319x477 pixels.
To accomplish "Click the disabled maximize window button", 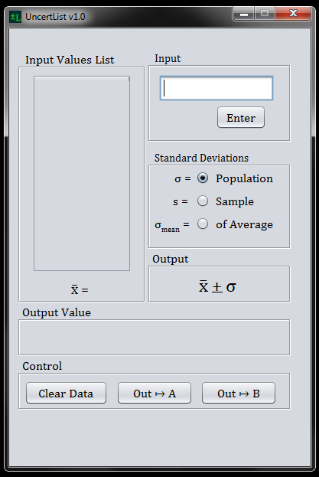I will click(265, 14).
